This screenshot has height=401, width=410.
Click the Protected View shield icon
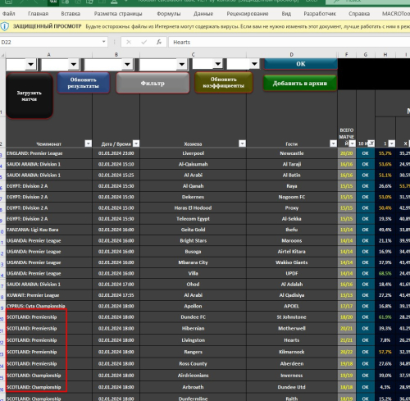pos(4,26)
